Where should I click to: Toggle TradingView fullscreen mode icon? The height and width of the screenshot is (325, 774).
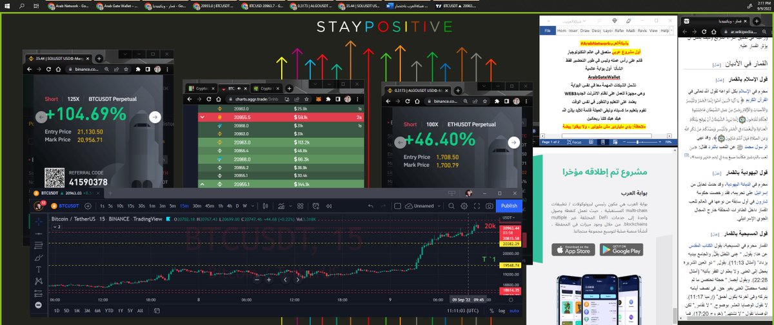(477, 206)
